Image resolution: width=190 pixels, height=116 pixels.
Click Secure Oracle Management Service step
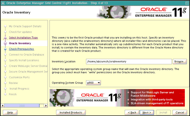tap(28, 72)
